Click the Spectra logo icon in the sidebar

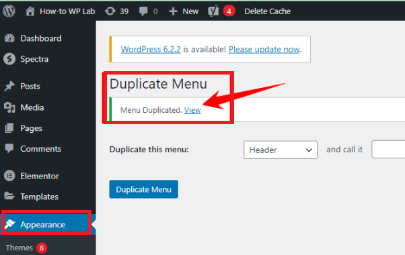[9, 59]
